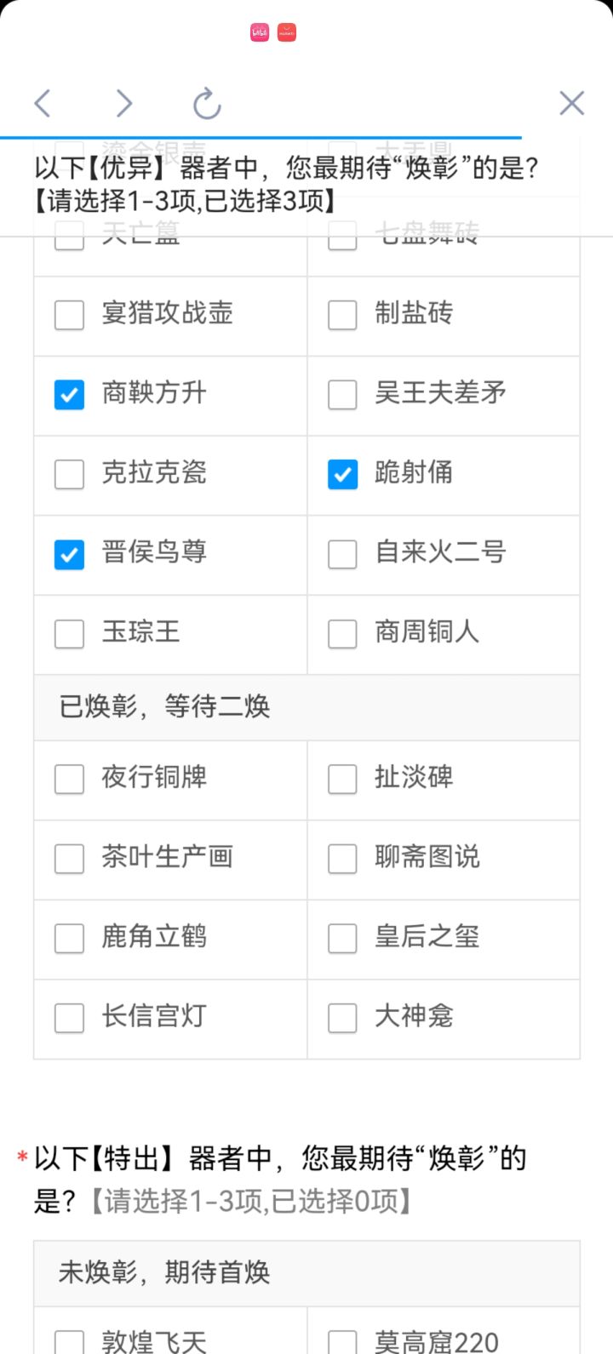Go forward using the right arrow
This screenshot has height=1354, width=613.
124,104
